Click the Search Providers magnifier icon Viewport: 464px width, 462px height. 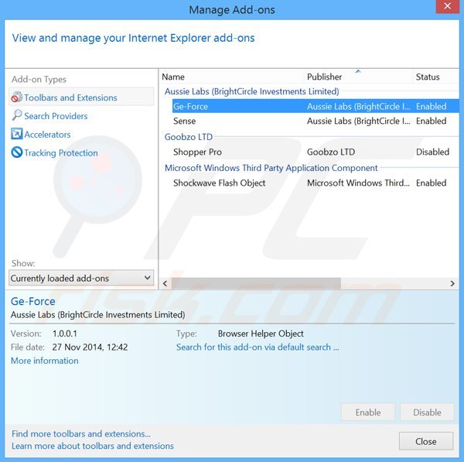pyautogui.click(x=16, y=116)
